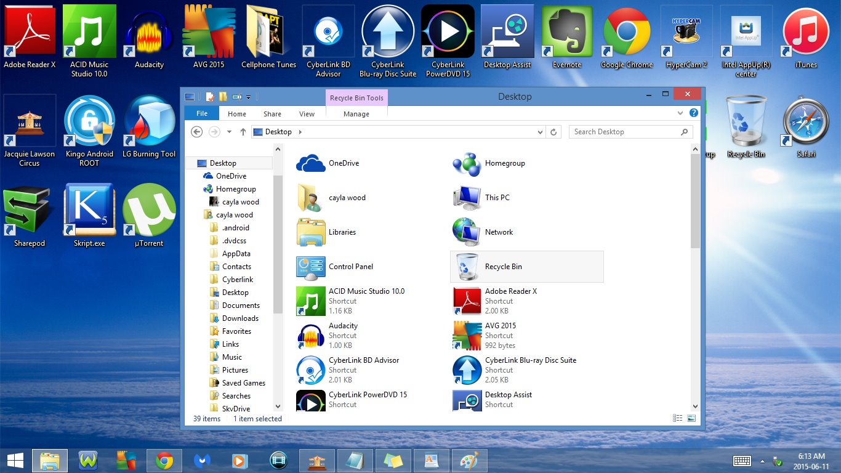Viewport: 841px width, 473px height.
Task: Select Kingo Android ROOT desktop icon
Action: click(89, 131)
